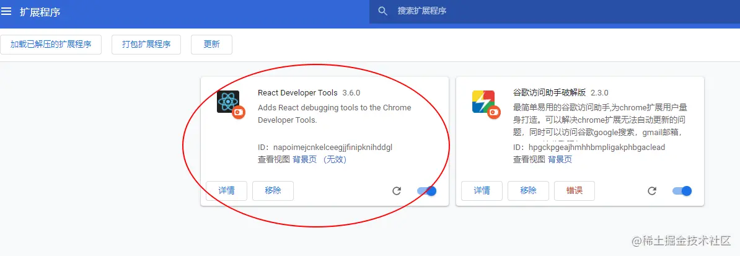740x256 pixels.
Task: Open 背景页 (无效) link of React Developer Tools
Action: coord(320,160)
